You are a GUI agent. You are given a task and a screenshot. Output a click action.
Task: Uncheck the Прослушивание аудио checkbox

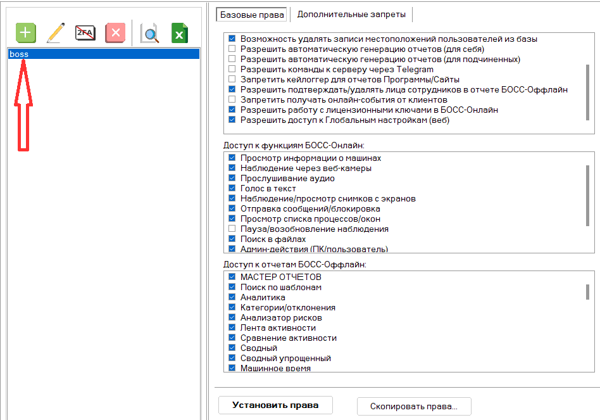pos(232,179)
